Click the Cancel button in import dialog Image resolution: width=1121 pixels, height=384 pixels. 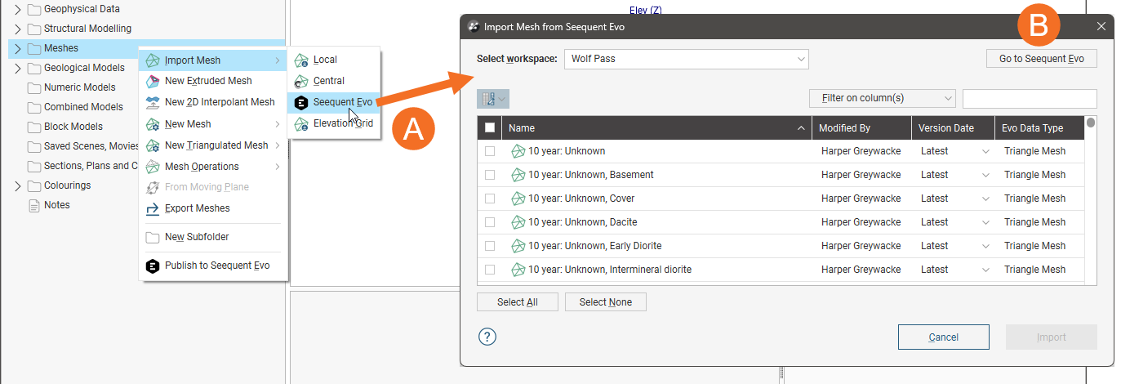tap(944, 337)
